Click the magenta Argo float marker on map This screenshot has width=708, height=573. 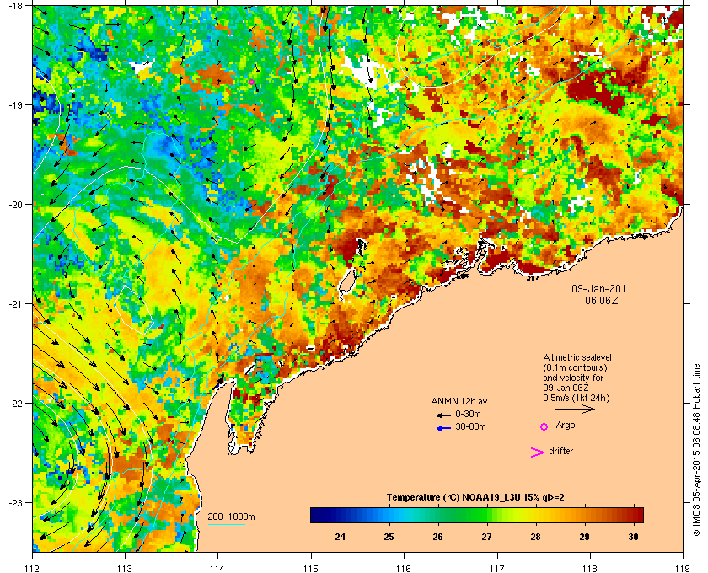click(x=251, y=82)
